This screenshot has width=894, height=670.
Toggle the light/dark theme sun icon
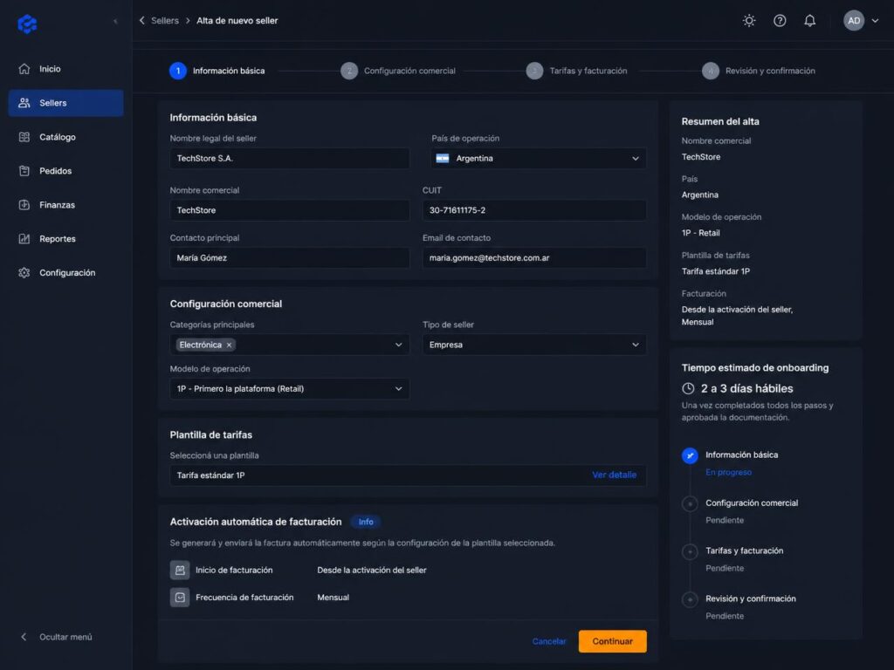[749, 21]
